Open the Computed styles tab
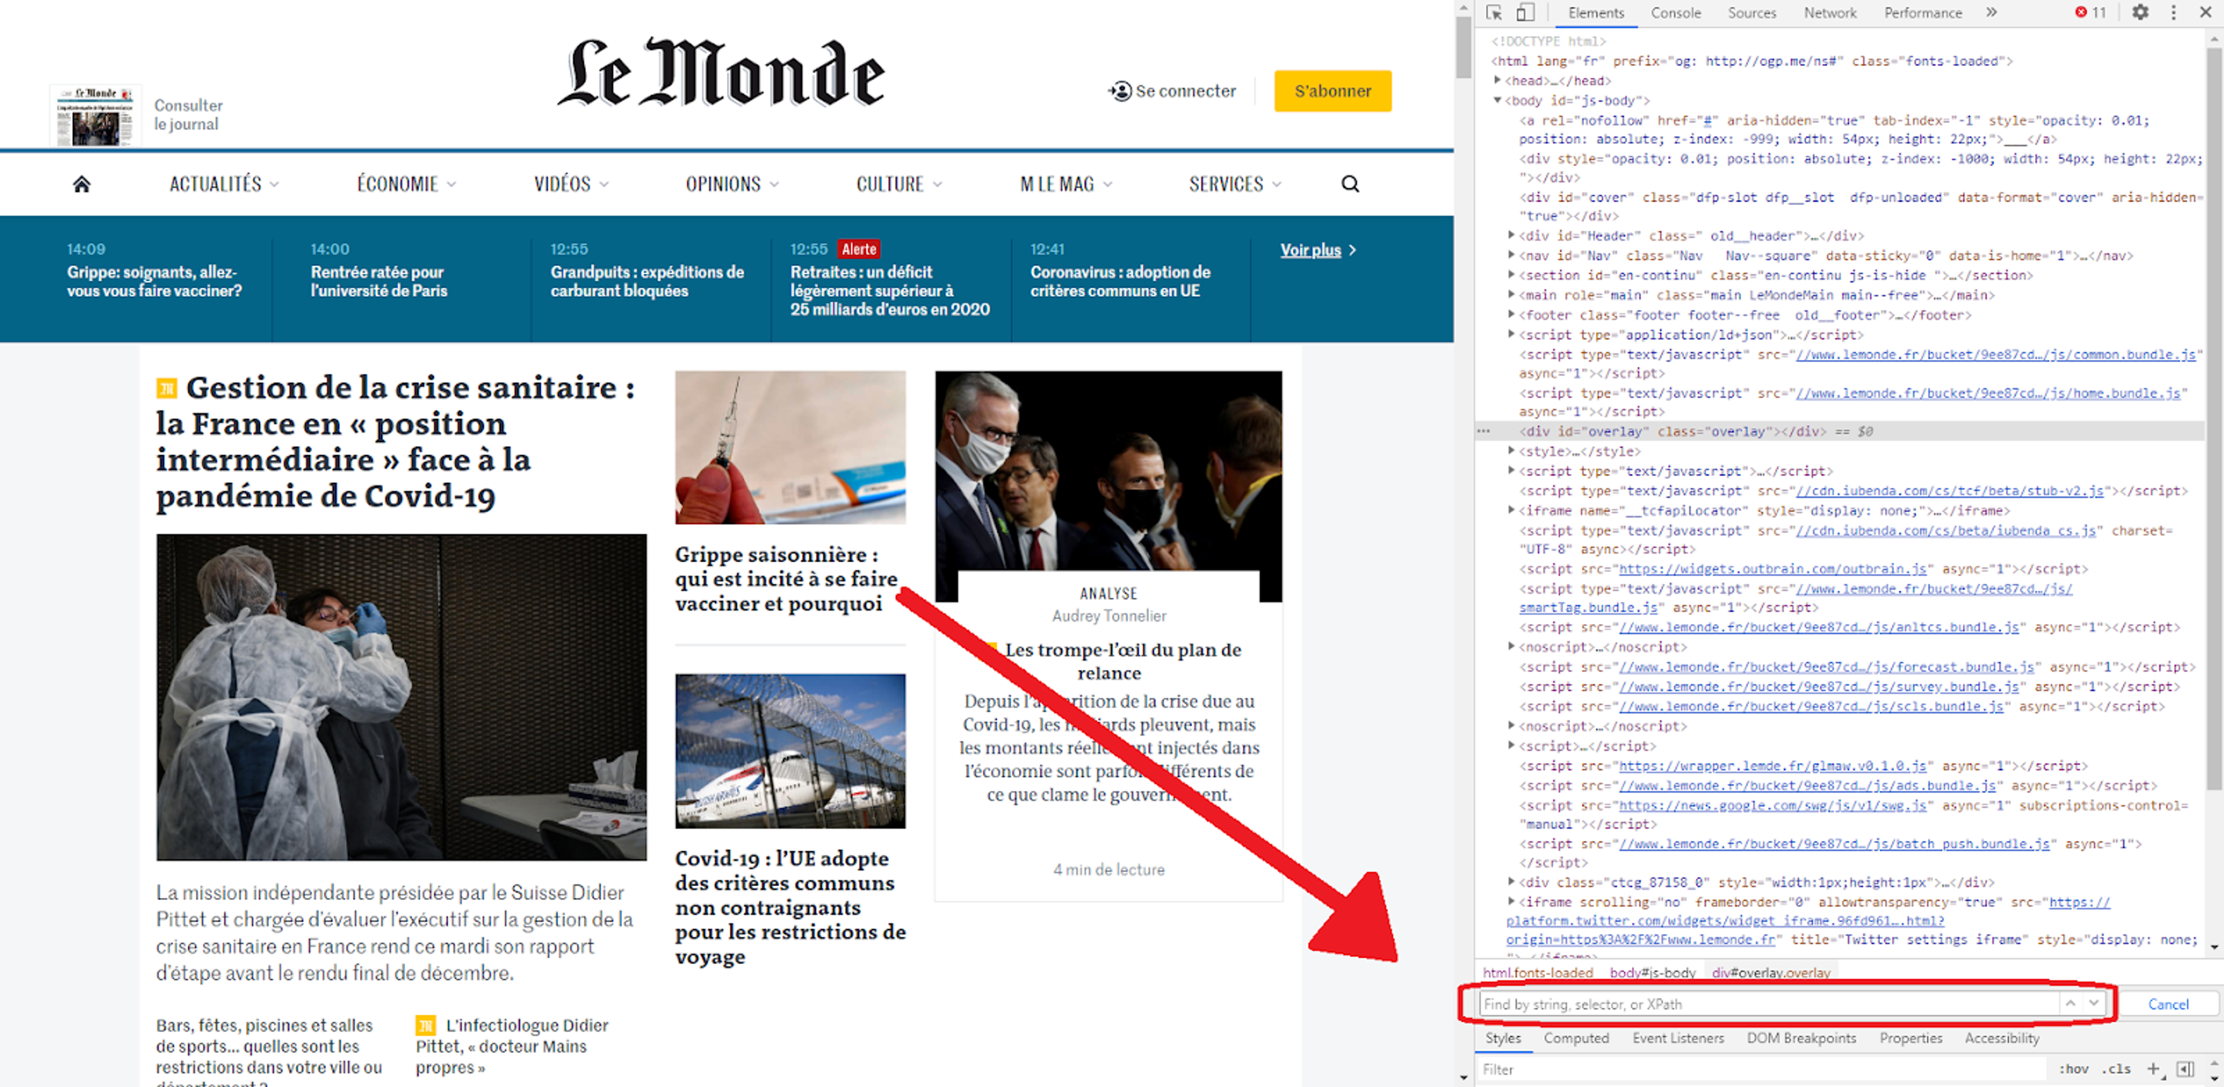 pos(1575,1038)
